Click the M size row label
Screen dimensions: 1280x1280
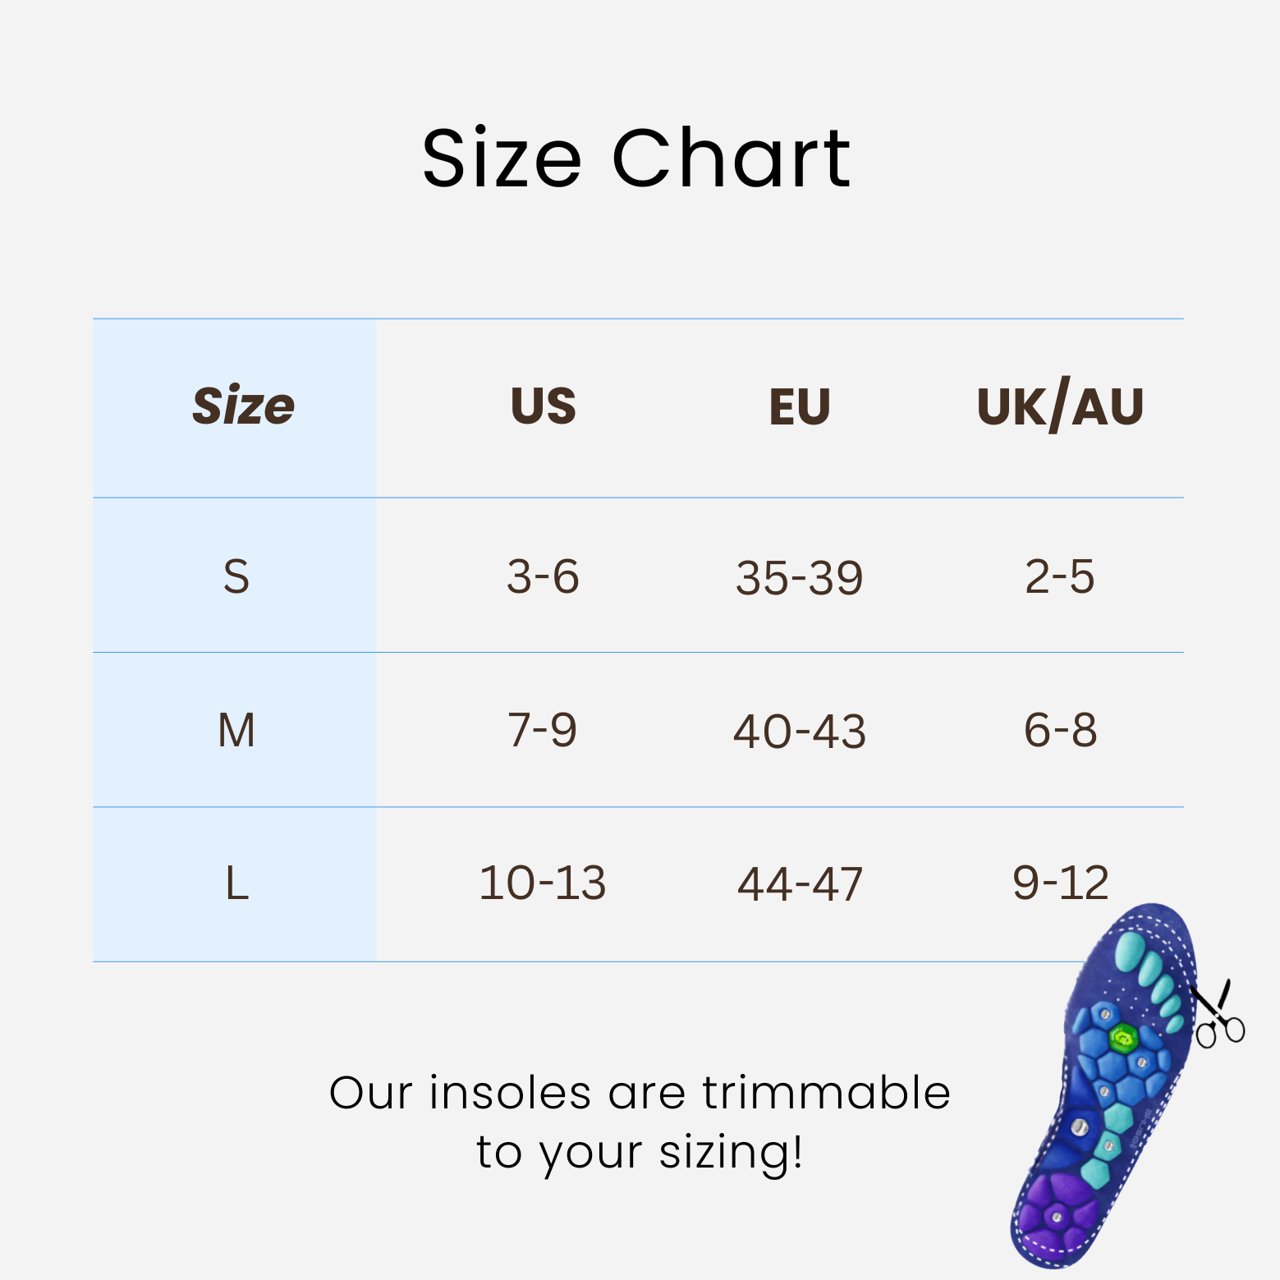click(x=236, y=730)
